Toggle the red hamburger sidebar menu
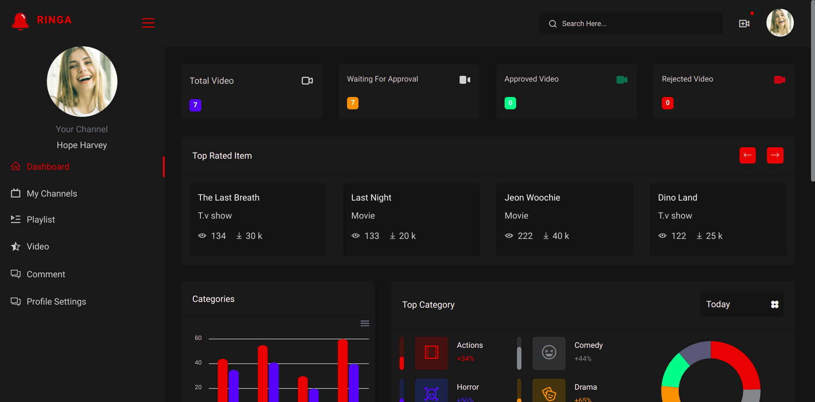The height and width of the screenshot is (402, 815). click(x=148, y=23)
